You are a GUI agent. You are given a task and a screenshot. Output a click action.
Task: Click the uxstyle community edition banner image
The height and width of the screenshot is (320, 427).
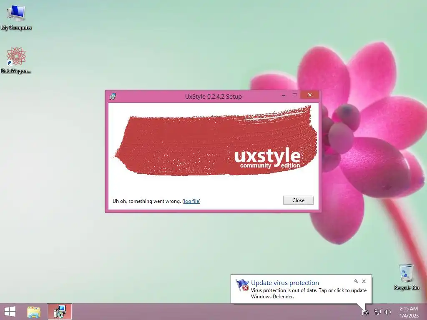[x=214, y=141]
